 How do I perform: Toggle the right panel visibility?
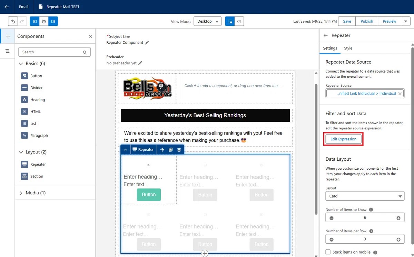(53, 21)
